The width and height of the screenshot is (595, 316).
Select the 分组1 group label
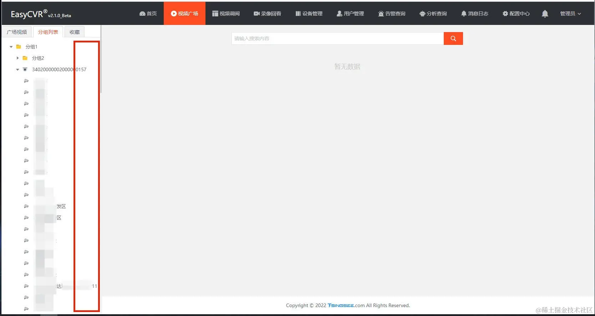pyautogui.click(x=31, y=47)
